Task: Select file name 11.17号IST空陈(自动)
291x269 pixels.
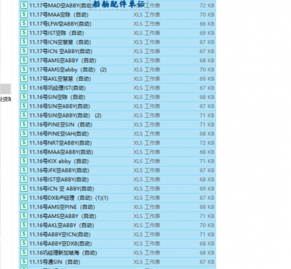Action: click(57, 33)
